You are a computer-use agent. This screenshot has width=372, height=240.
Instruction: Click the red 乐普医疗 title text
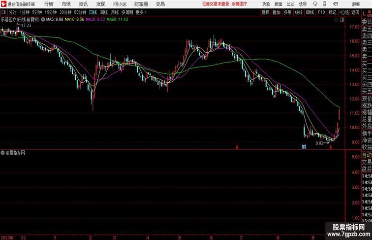[239, 4]
